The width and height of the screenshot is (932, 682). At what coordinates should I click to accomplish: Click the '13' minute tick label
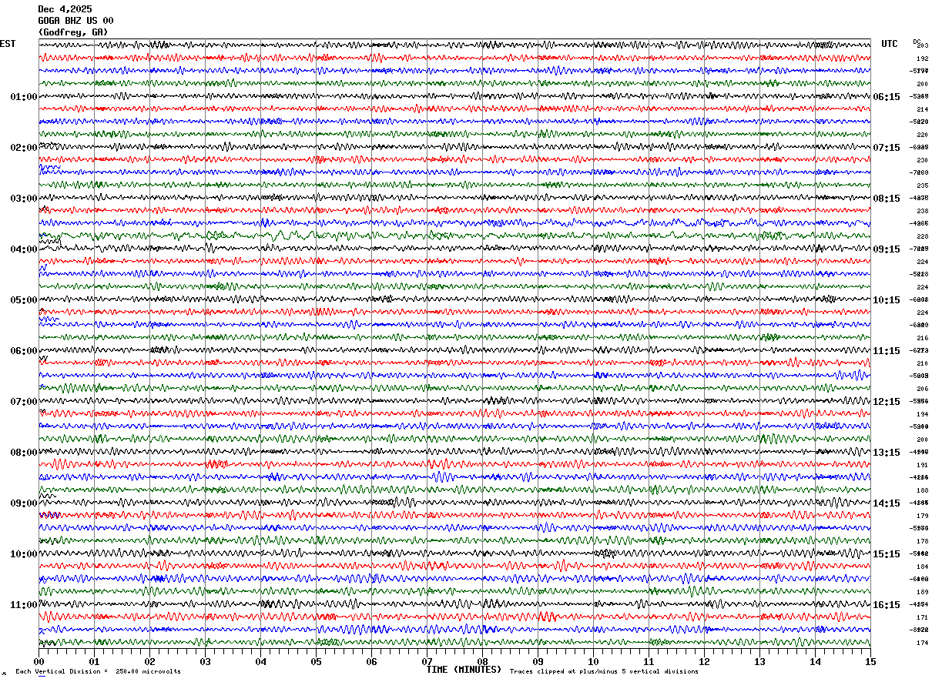tap(759, 661)
